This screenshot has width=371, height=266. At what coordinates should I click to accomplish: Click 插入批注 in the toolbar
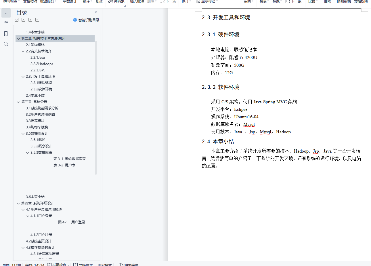(137, 1)
